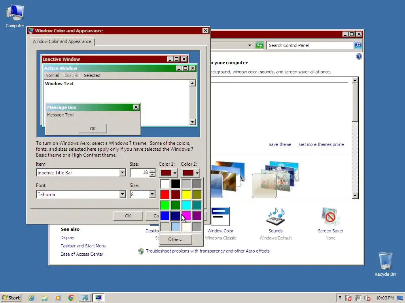
Task: Click the green refresh button beside address bar
Action: click(x=259, y=45)
